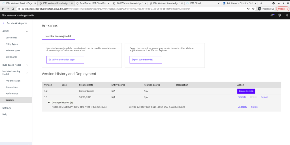Open the settings gear in header

click(279, 15)
